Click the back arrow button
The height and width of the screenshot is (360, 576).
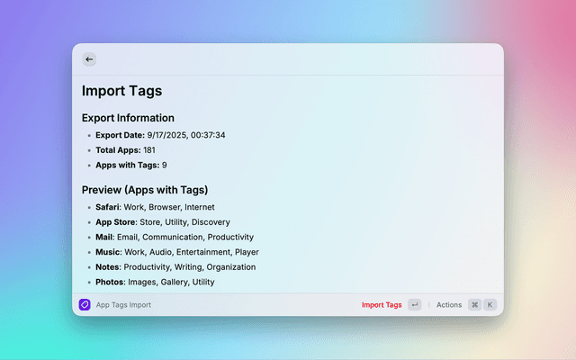[x=89, y=59]
